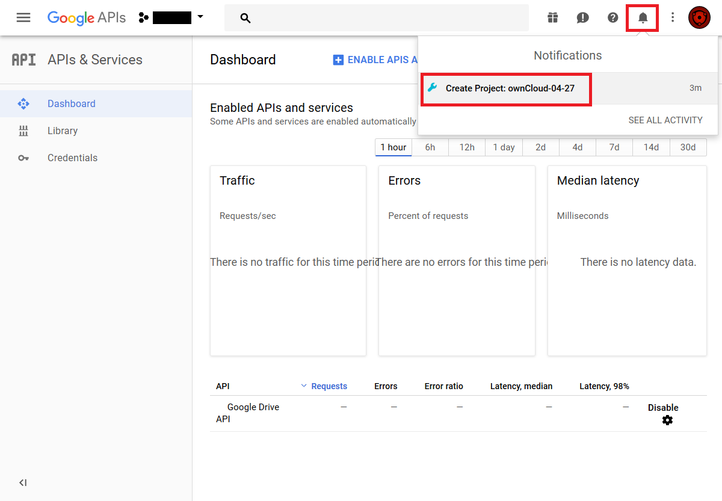Open Library in the sidebar
This screenshot has width=722, height=501.
[63, 131]
